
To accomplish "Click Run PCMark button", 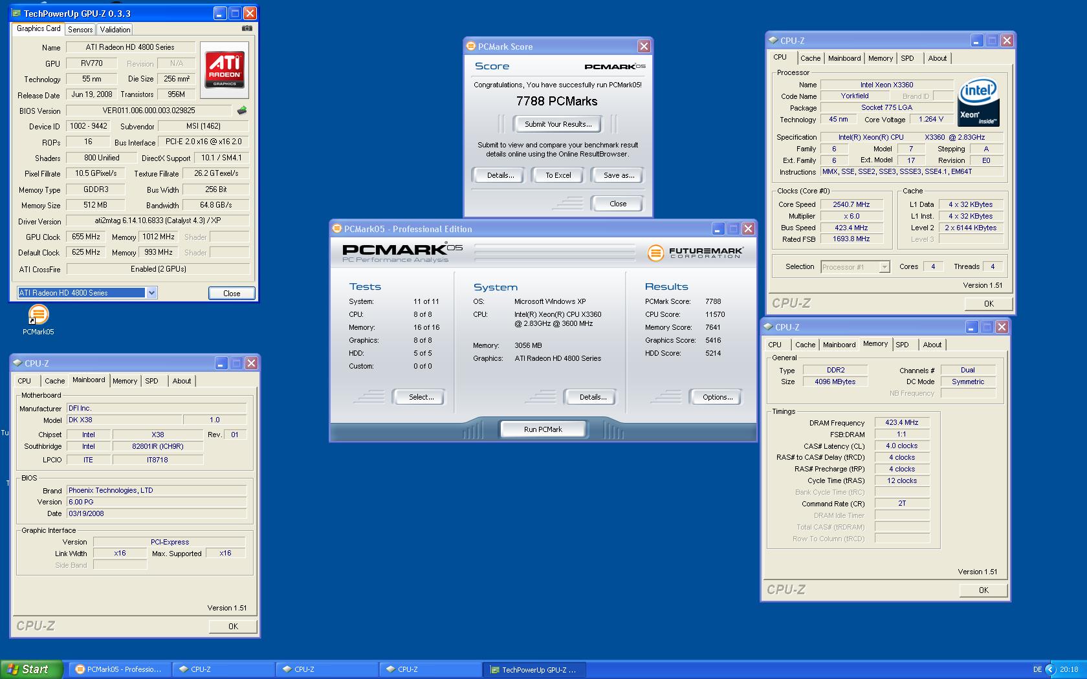I will (x=543, y=429).
